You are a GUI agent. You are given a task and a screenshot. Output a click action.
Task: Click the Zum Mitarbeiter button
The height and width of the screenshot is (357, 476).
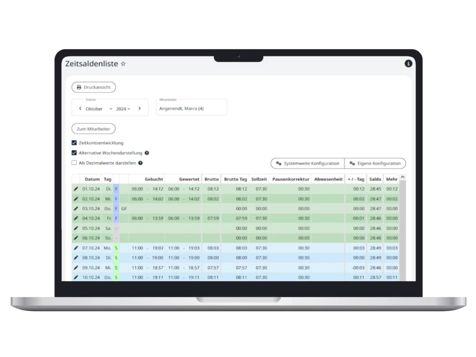93,129
